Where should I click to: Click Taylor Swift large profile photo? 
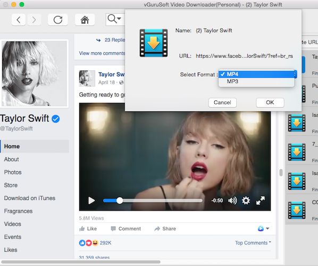pos(34,74)
